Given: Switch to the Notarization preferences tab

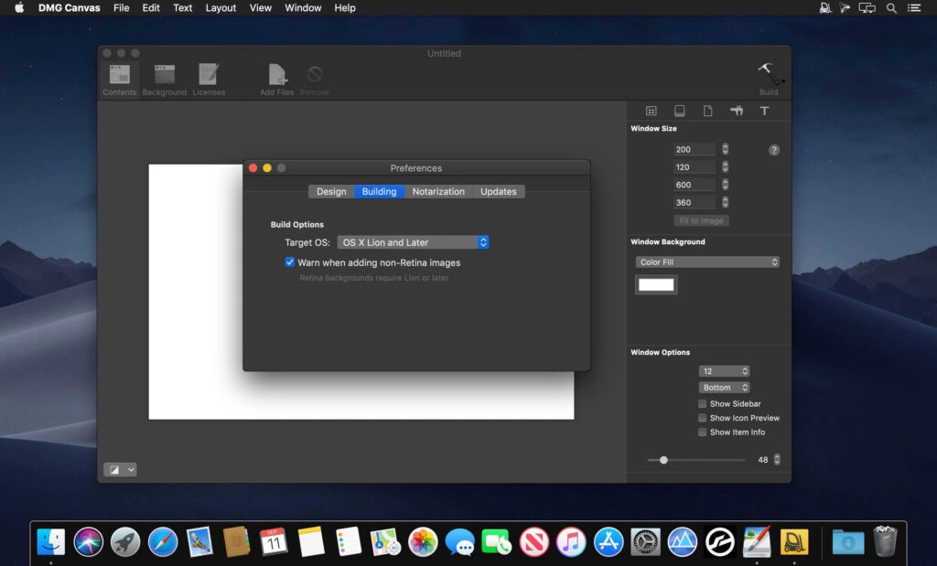Looking at the screenshot, I should (x=437, y=191).
